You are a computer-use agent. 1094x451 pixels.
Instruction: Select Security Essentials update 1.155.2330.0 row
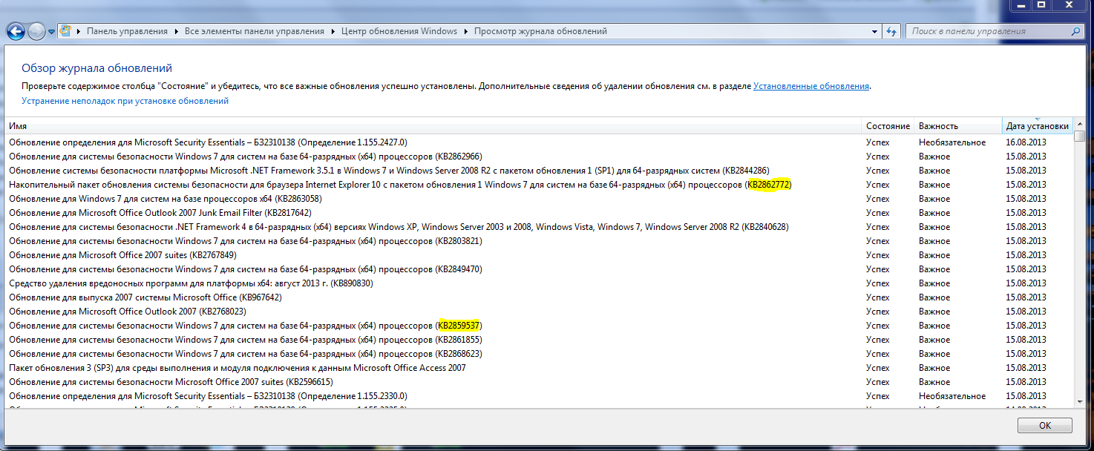pos(540,396)
